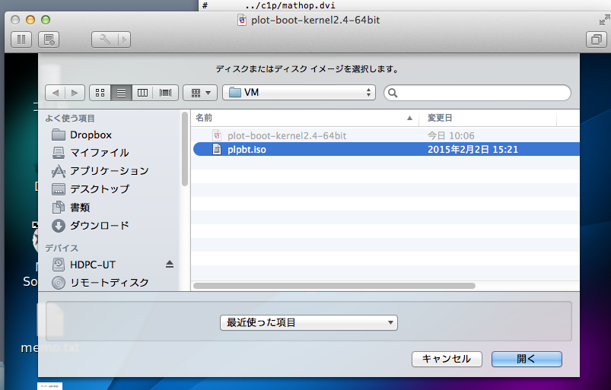
Task: Open the VM folder path popup
Action: pos(299,93)
